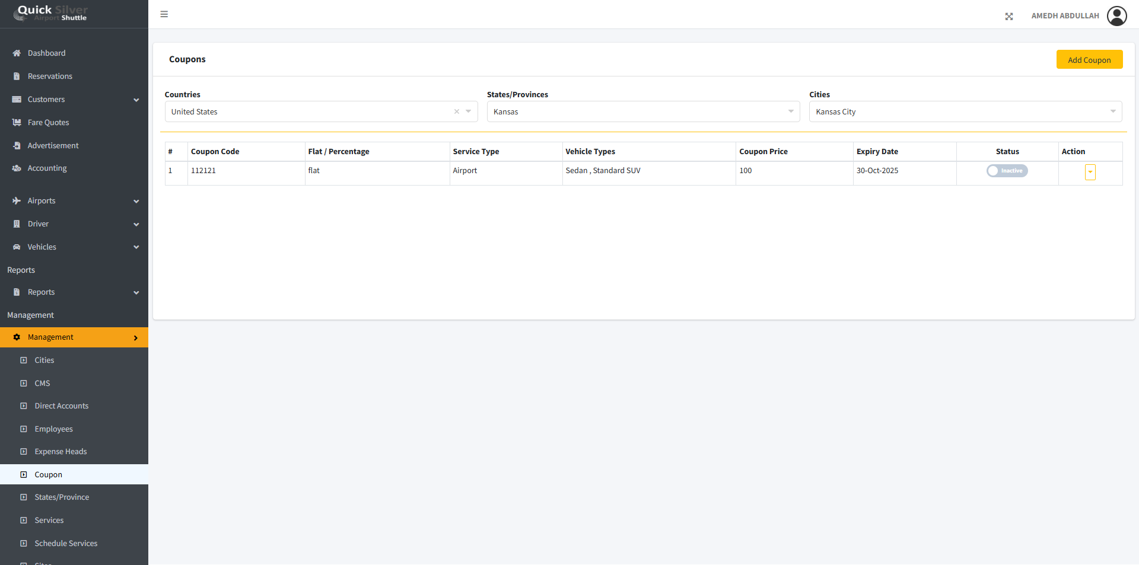The image size is (1139, 565).
Task: Click the Dashboard home icon
Action: (17, 53)
